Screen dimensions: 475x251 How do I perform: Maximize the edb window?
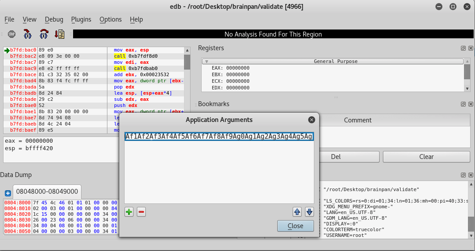point(453,7)
